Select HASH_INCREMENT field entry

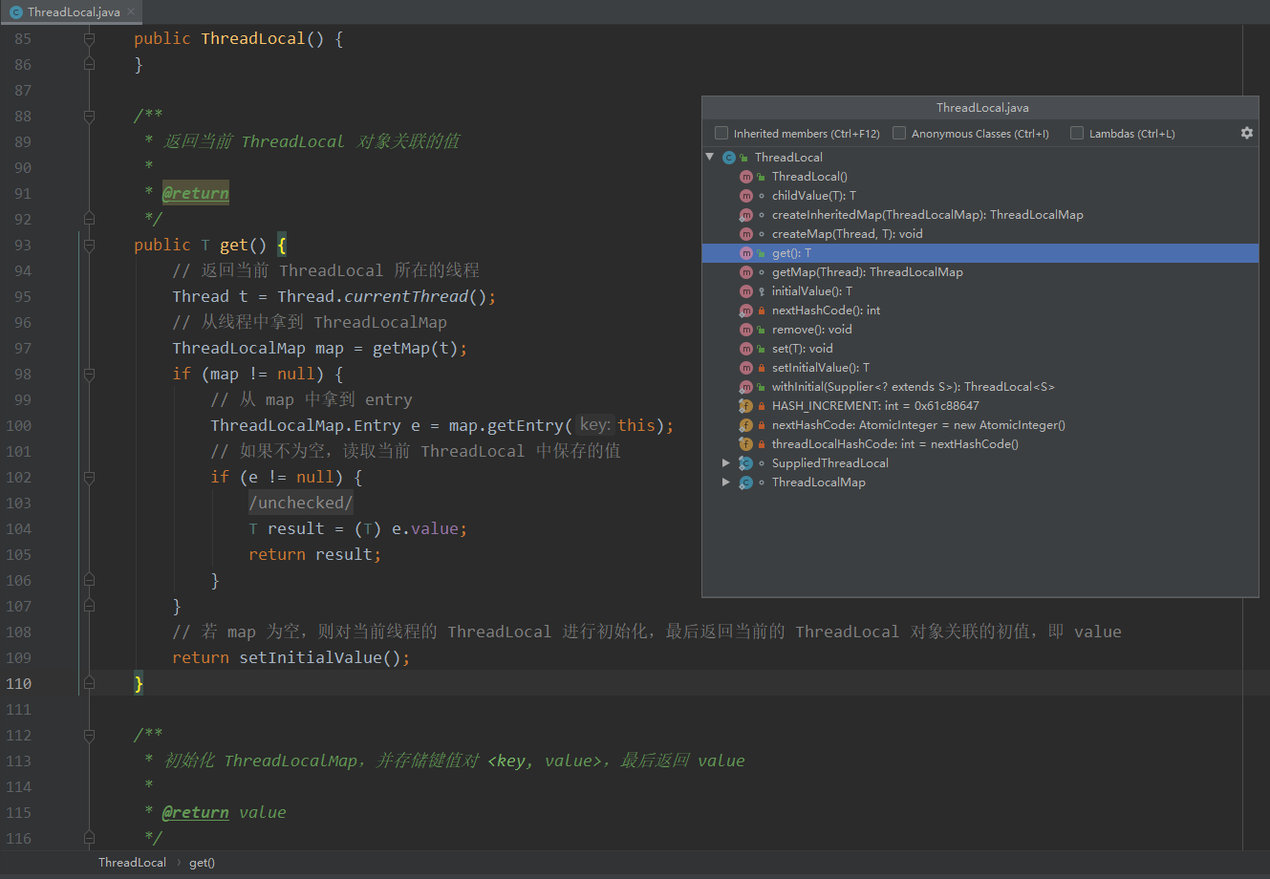point(980,406)
